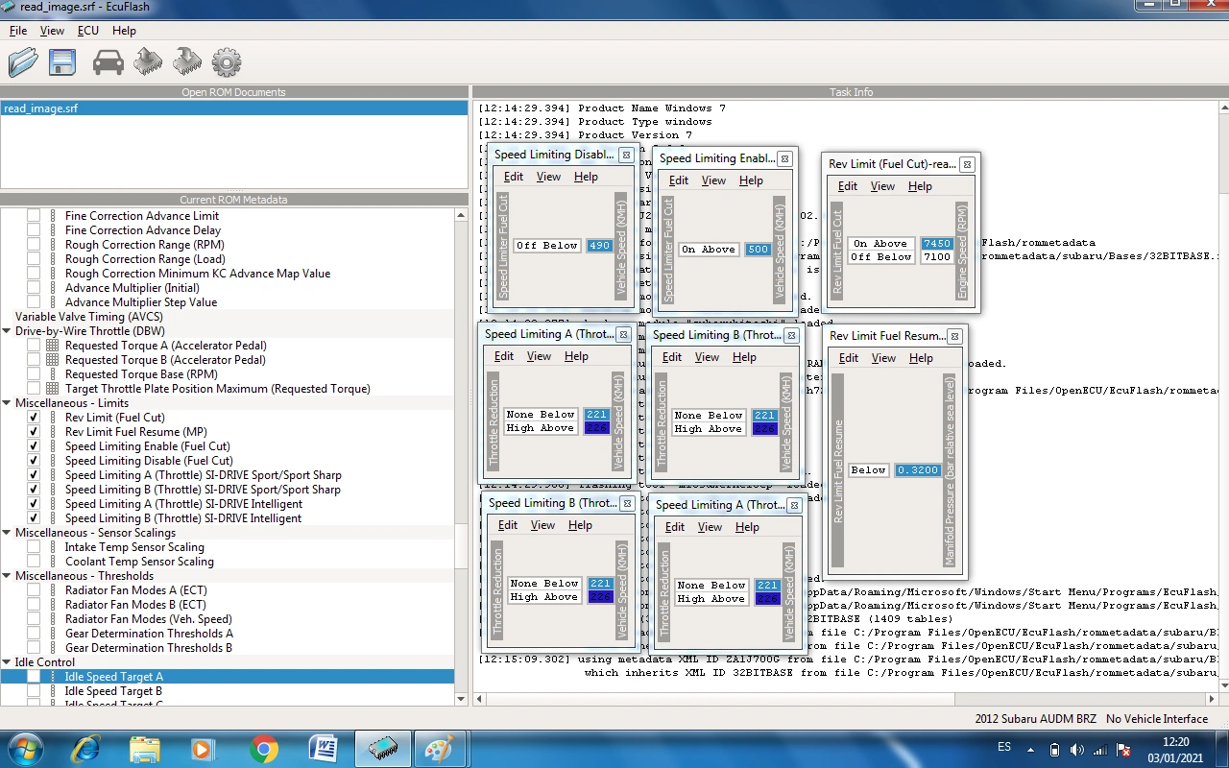Uncheck the Speed Limiting Enable (Fuel Cut) checkbox

pos(34,446)
